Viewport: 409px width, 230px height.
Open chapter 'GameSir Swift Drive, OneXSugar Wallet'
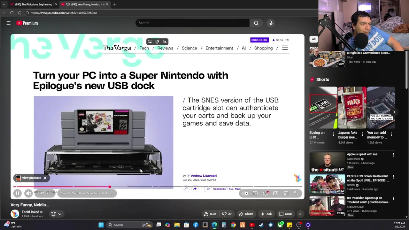(x=86, y=193)
